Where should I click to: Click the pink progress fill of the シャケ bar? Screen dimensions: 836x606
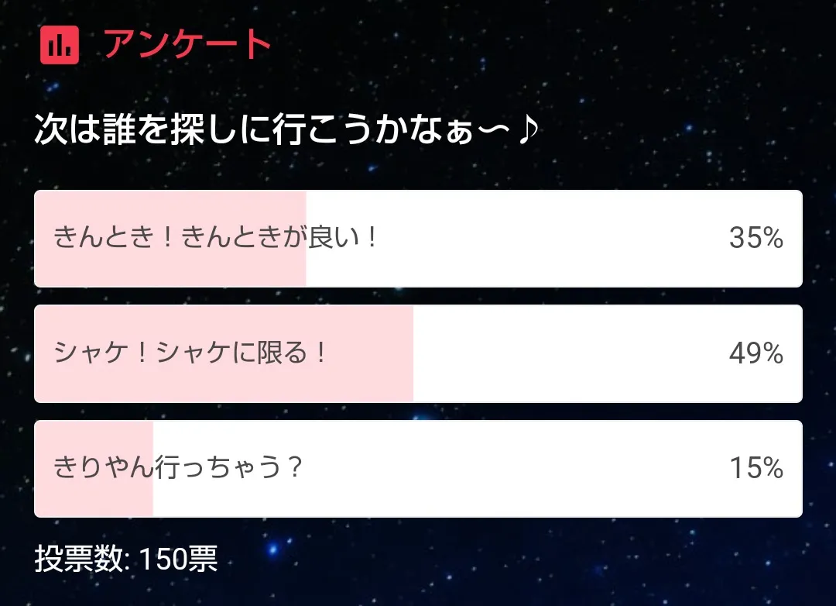[x=224, y=384]
